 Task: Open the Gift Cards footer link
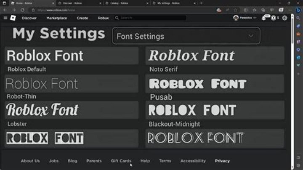point(121,161)
